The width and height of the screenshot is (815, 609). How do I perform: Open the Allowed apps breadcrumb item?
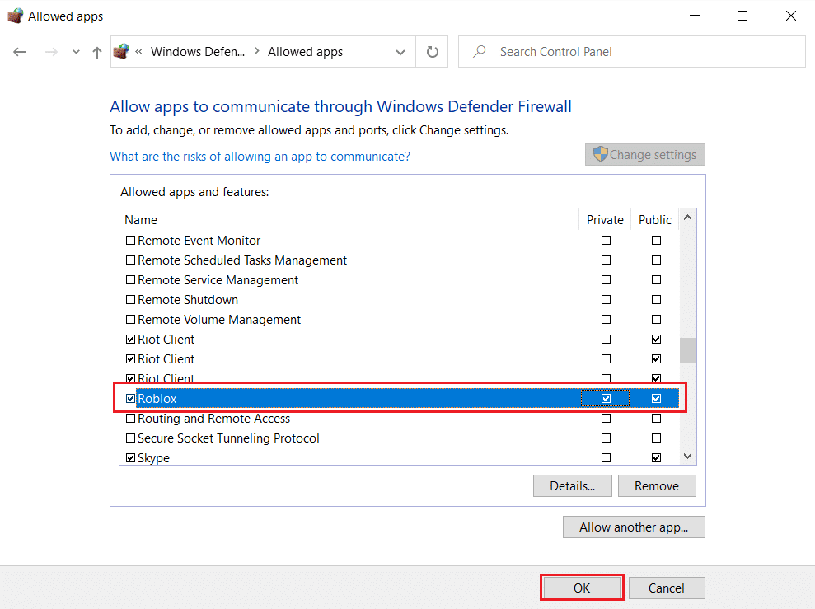[305, 51]
